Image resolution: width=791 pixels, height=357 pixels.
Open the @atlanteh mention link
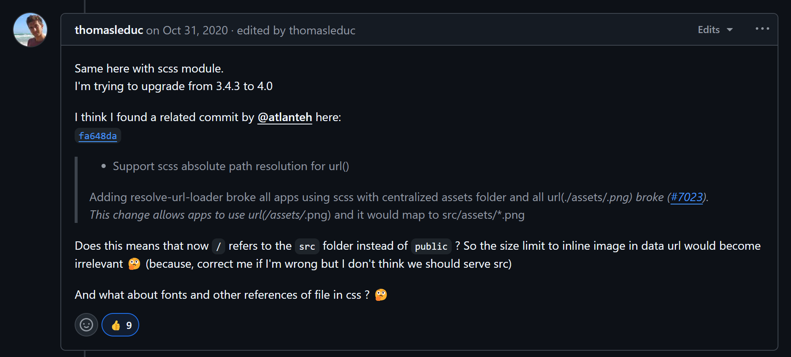285,117
